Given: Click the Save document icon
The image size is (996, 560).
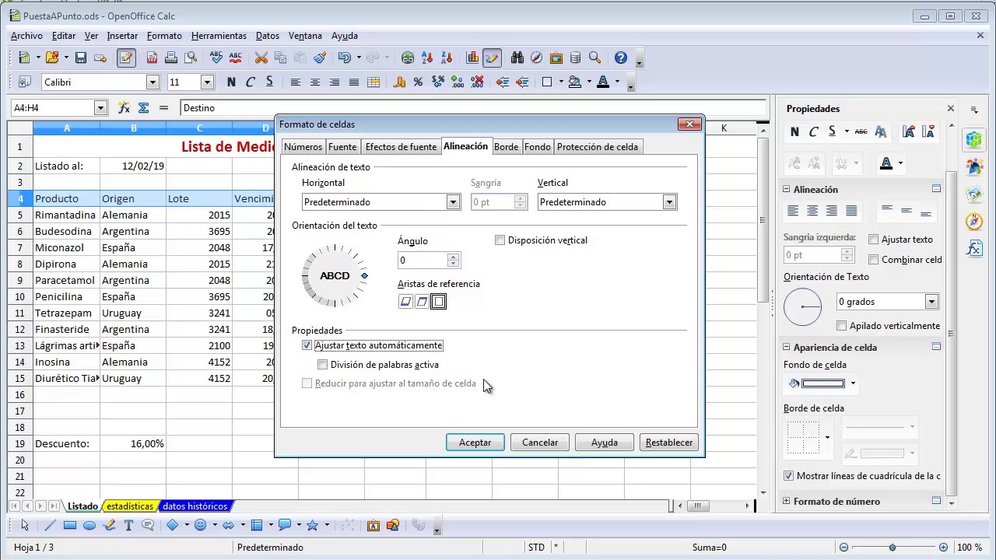Looking at the screenshot, I should pos(80,58).
